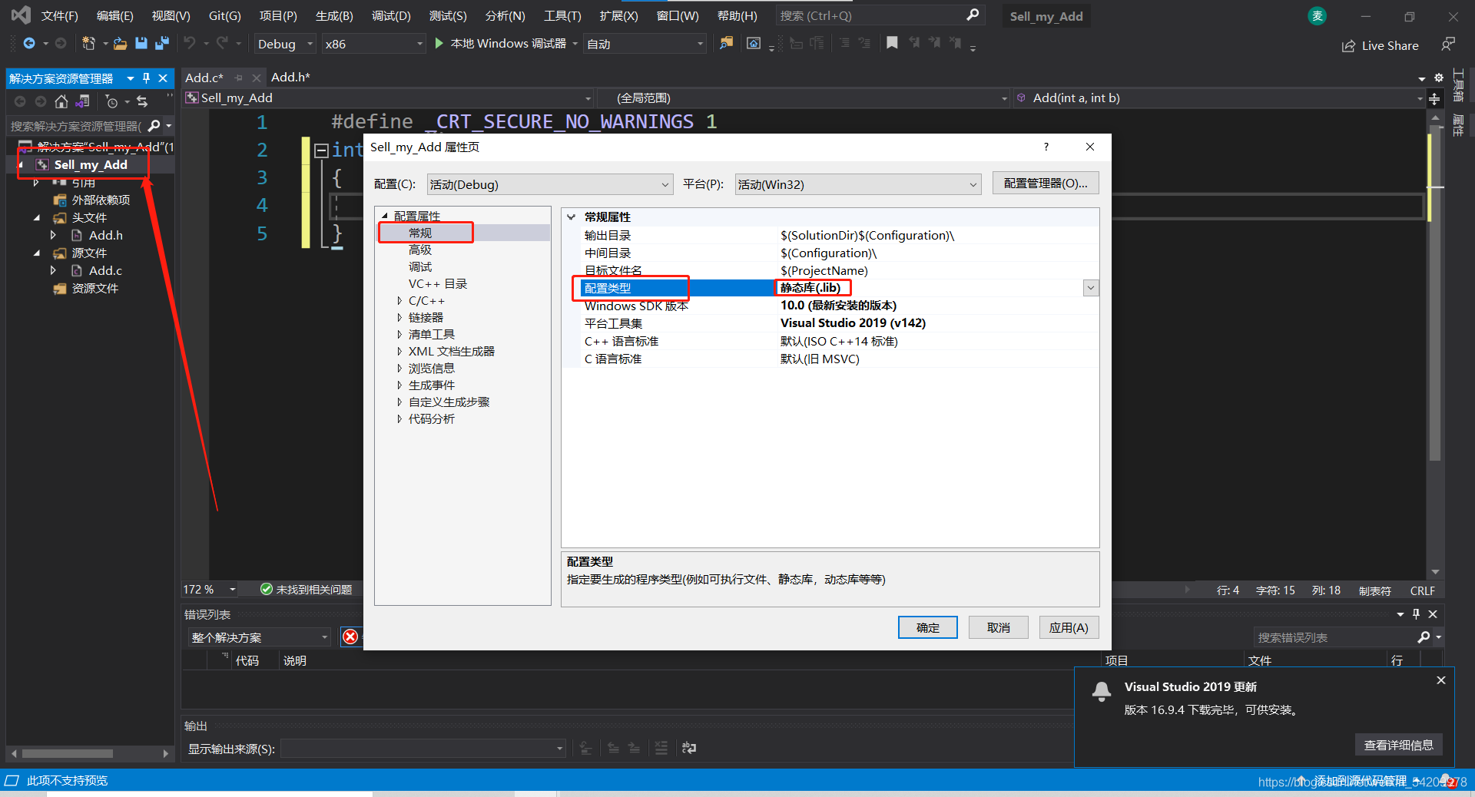Click the 查看详细信息 button in notification

[1399, 745]
